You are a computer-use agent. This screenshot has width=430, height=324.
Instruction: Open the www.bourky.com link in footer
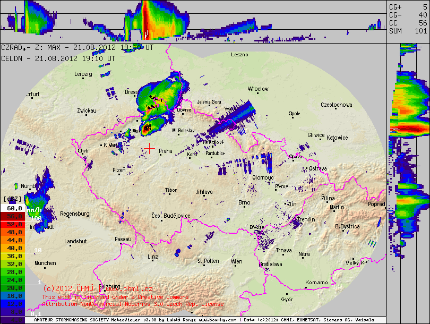(x=218, y=320)
